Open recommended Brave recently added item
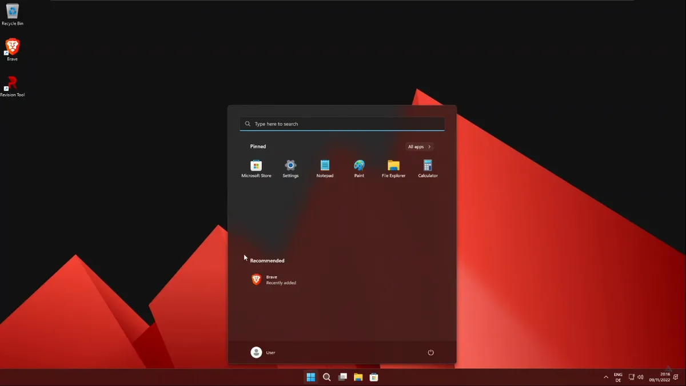The width and height of the screenshot is (686, 386). click(x=274, y=280)
